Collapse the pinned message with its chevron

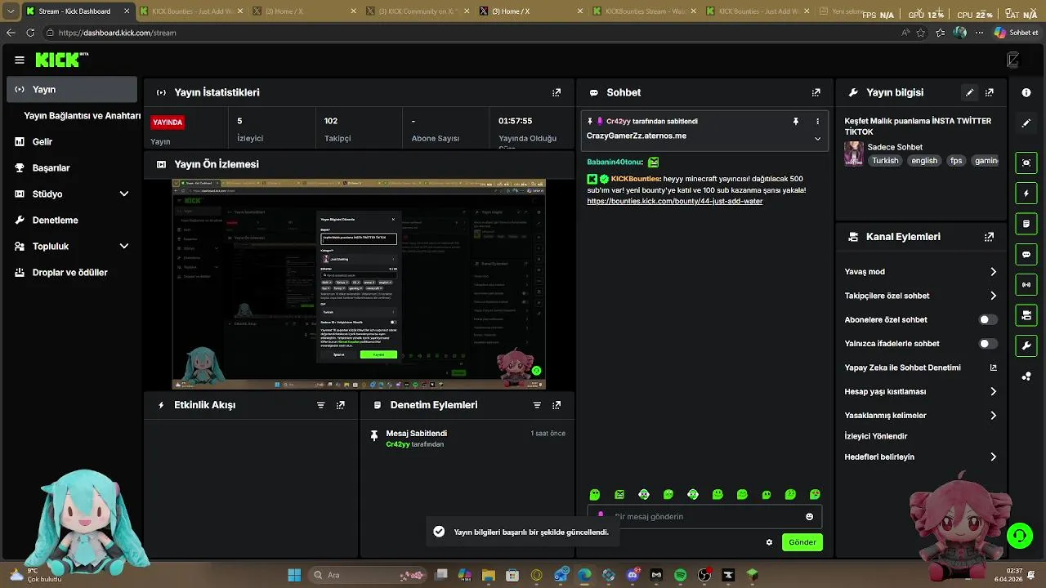[817, 139]
